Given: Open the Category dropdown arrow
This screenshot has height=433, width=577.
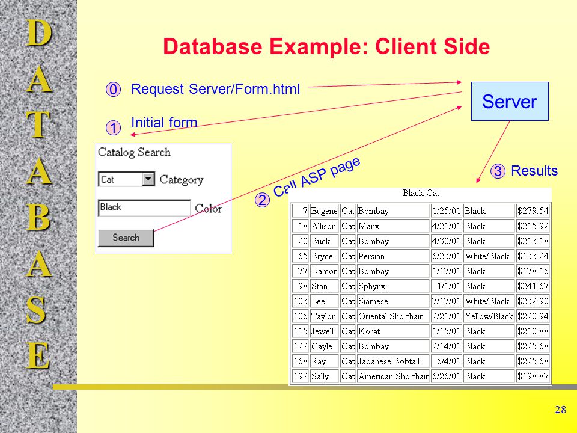Looking at the screenshot, I should (148, 179).
